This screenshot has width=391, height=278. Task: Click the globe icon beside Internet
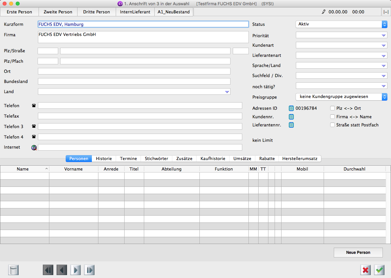(34, 147)
